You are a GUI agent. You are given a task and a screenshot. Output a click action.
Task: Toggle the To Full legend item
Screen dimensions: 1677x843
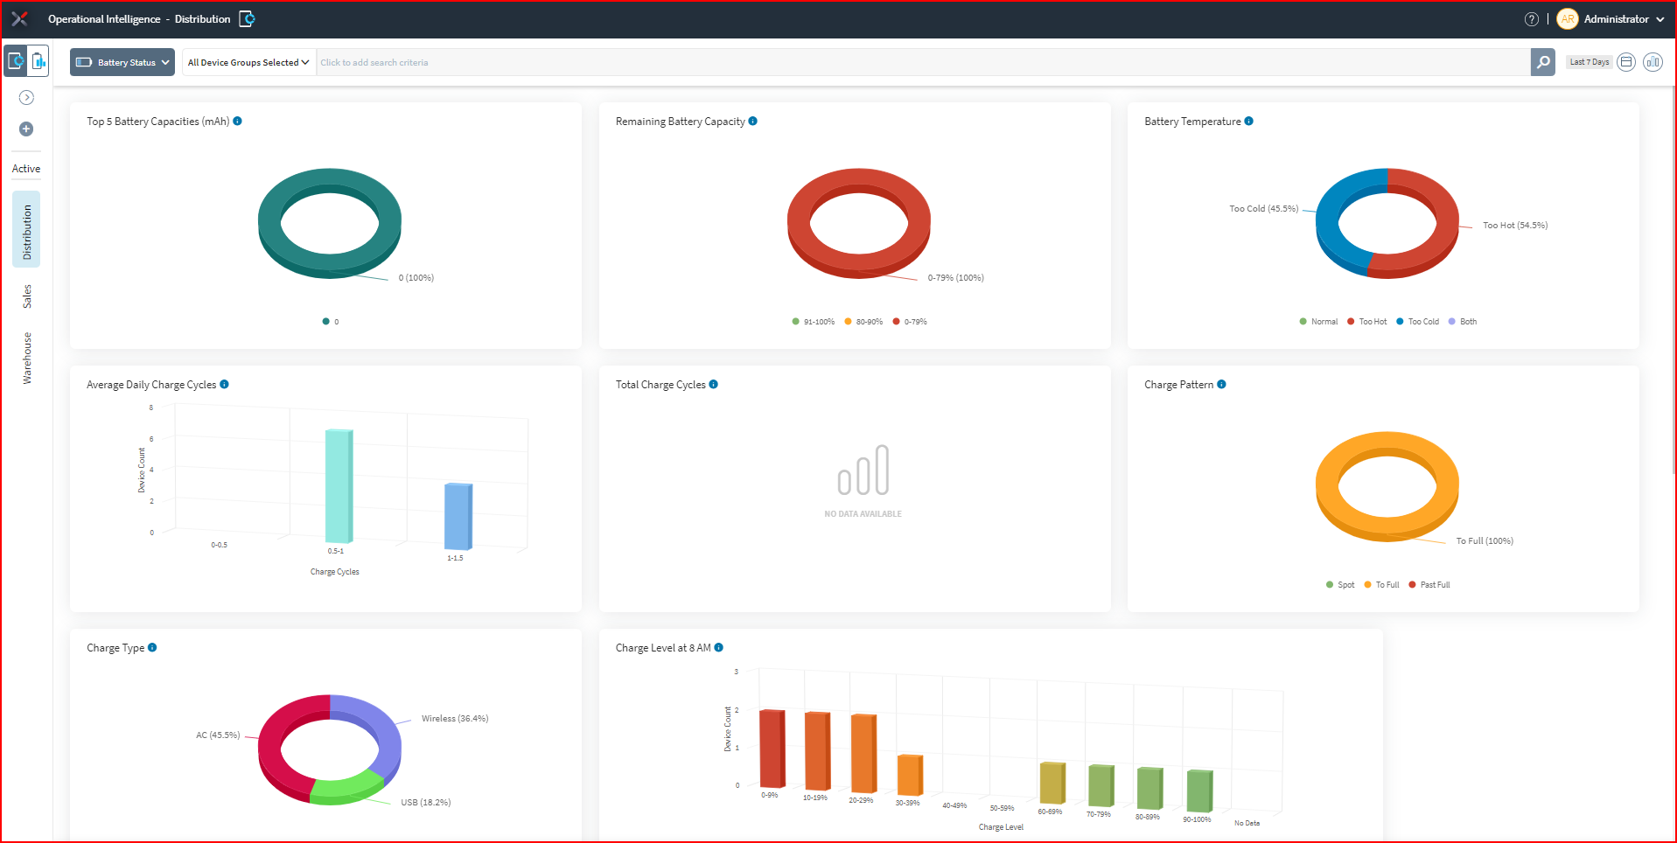tap(1381, 585)
